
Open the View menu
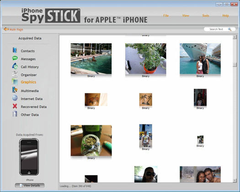coord(186,16)
